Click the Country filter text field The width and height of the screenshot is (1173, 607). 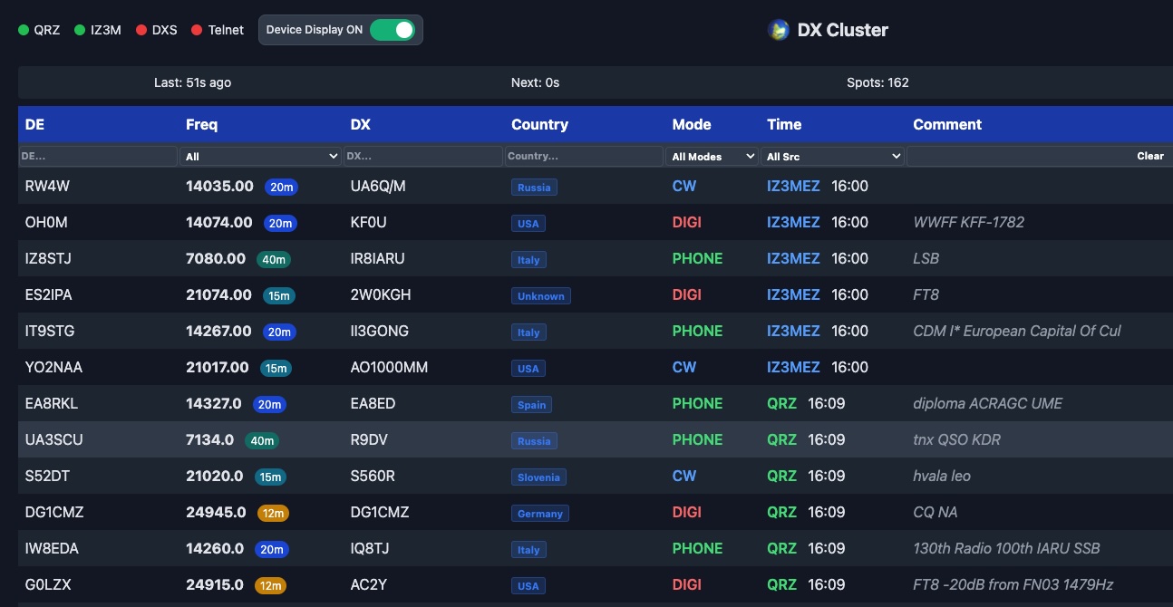click(x=584, y=157)
